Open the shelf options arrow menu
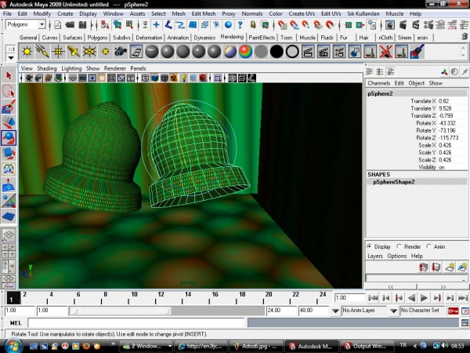 [11, 57]
